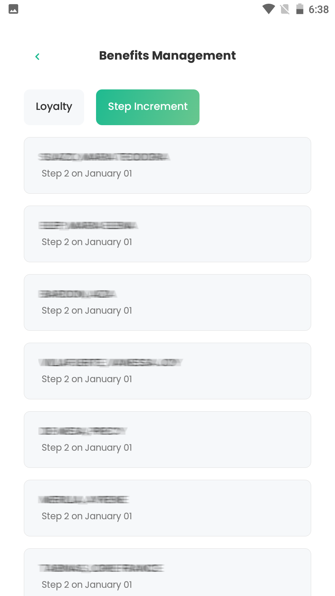The width and height of the screenshot is (335, 596).
Task: Tap the blurred employee name on first card
Action: coord(104,157)
